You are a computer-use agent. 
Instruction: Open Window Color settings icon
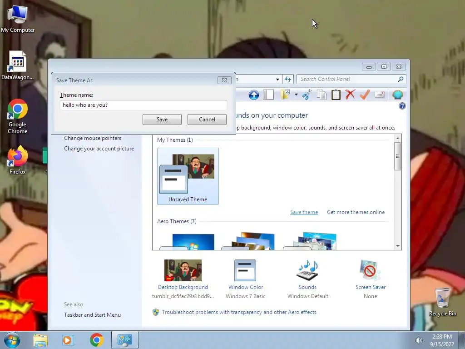pos(245,270)
